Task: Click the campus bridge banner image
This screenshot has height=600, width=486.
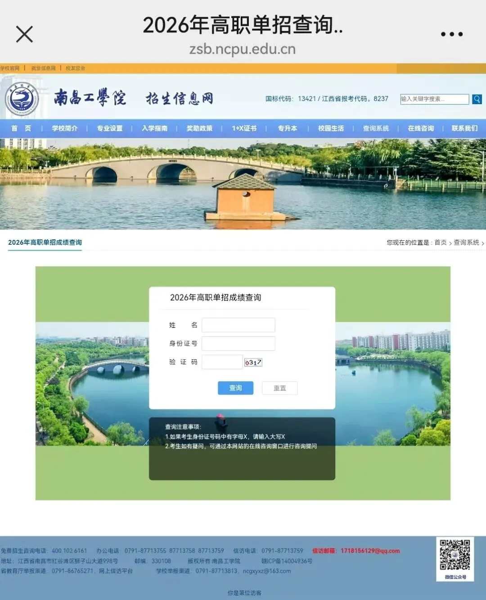Action: point(243,184)
